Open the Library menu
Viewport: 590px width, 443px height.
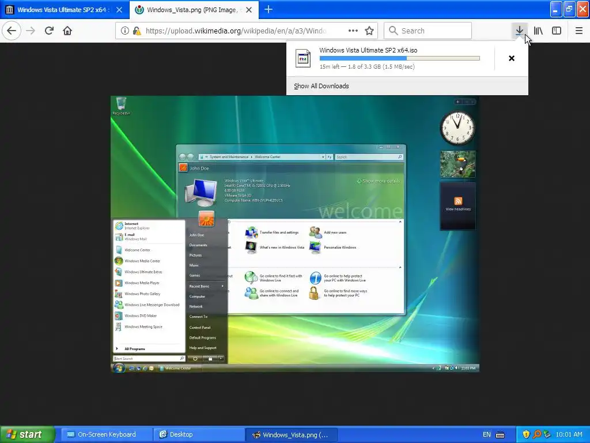538,31
